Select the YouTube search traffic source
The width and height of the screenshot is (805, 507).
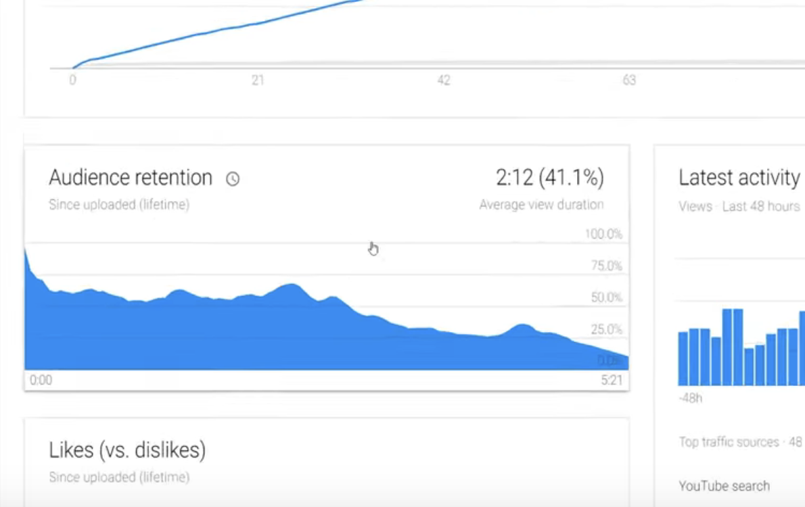[724, 486]
